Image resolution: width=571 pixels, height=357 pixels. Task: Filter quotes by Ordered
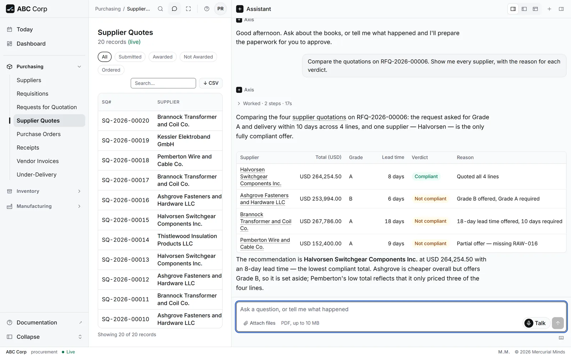tap(111, 70)
